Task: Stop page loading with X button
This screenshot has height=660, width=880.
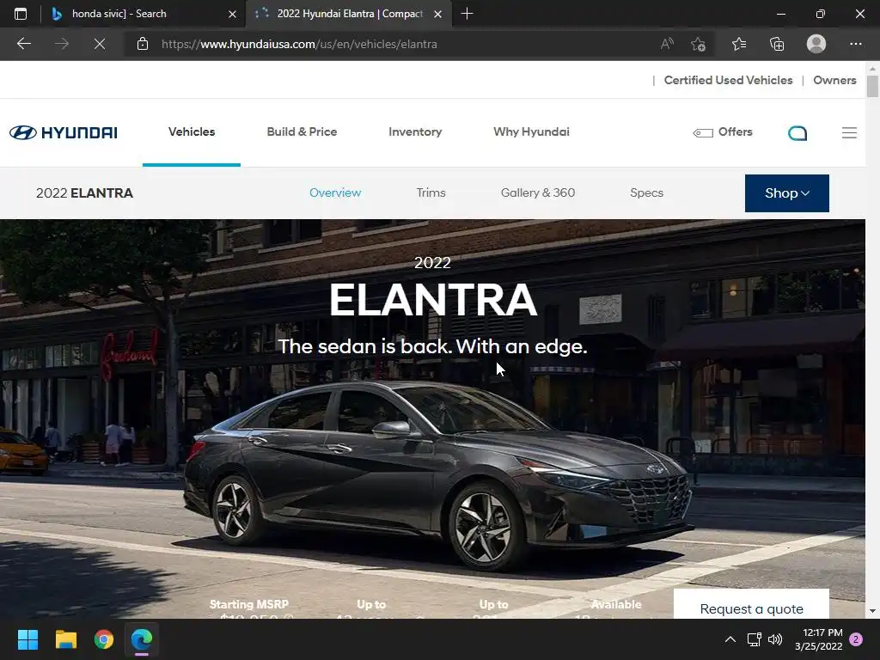Action: pos(100,44)
